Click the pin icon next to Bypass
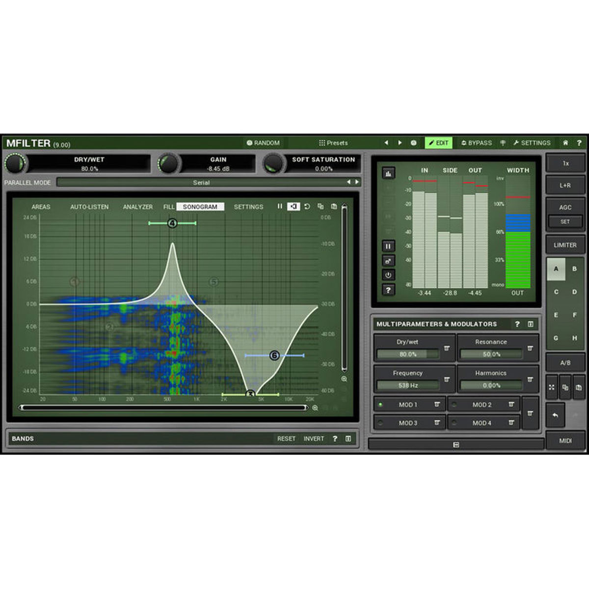Image resolution: width=589 pixels, height=589 pixels. coord(503,143)
